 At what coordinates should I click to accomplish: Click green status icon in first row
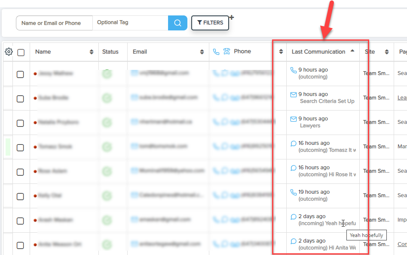[x=106, y=74]
